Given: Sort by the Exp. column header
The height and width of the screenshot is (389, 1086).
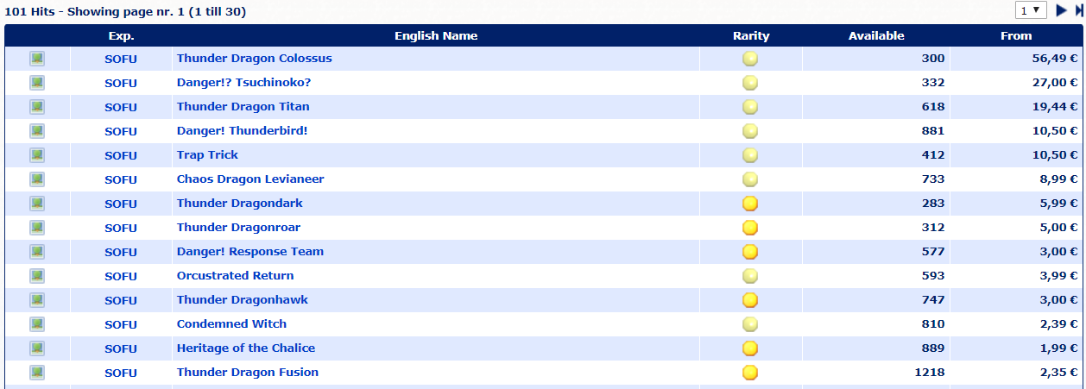Looking at the screenshot, I should [121, 36].
